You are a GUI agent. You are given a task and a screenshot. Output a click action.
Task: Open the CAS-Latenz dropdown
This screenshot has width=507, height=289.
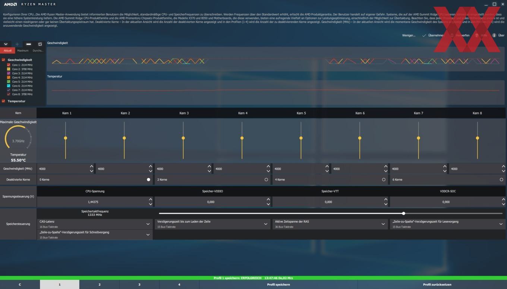coord(95,224)
